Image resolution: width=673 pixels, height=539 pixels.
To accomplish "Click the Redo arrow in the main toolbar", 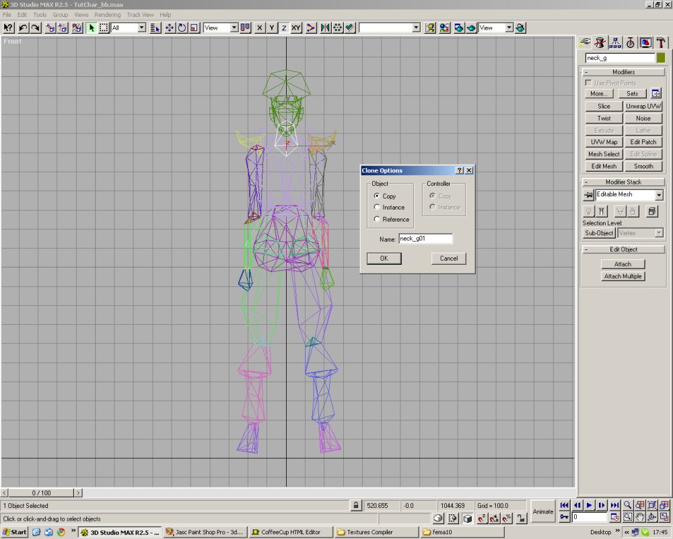I will click(x=36, y=28).
